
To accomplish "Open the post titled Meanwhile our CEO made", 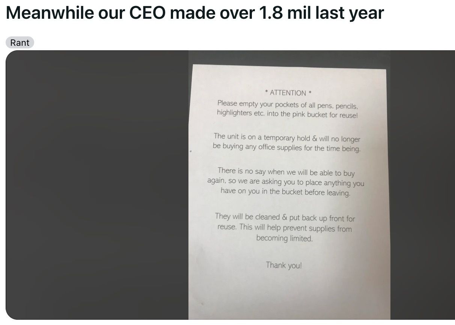I will click(x=195, y=14).
